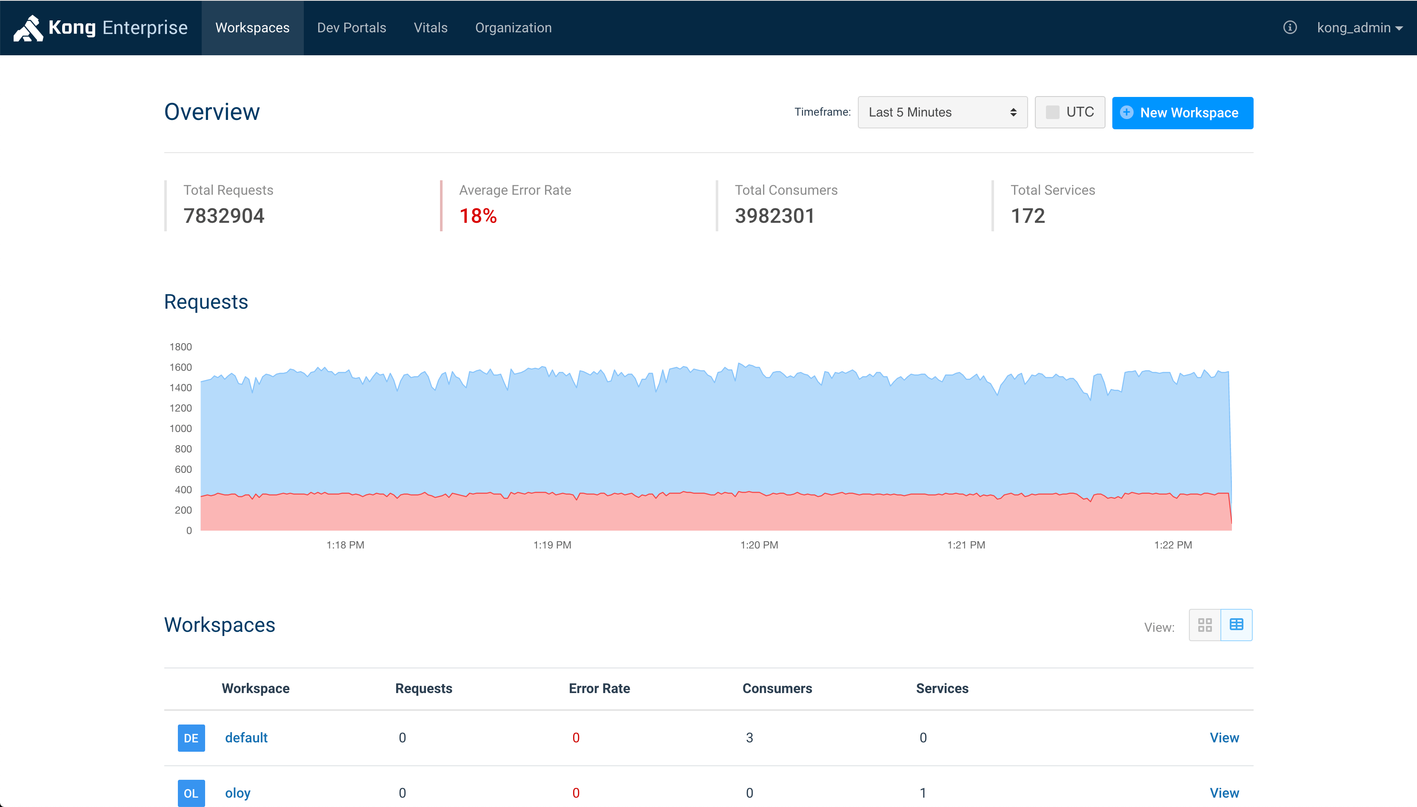Click View for the oloy workspace
Screen dimensions: 1417x807
tap(1224, 793)
